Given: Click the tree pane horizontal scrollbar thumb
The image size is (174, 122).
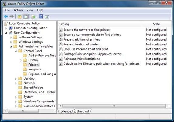Looking at the screenshot, I should coord(23,111).
